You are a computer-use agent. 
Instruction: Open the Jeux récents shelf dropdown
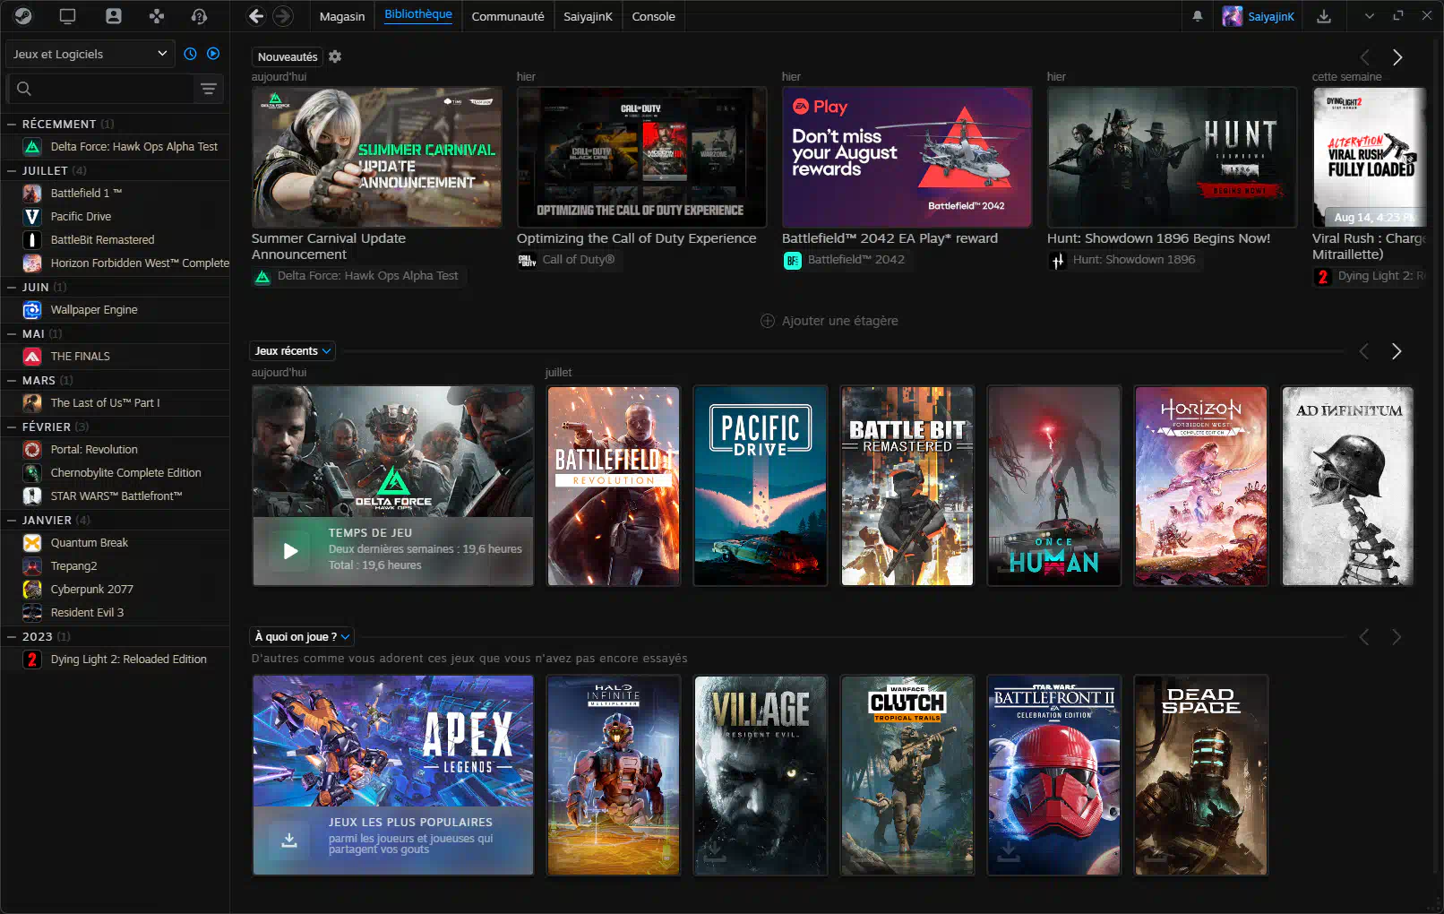tap(292, 351)
